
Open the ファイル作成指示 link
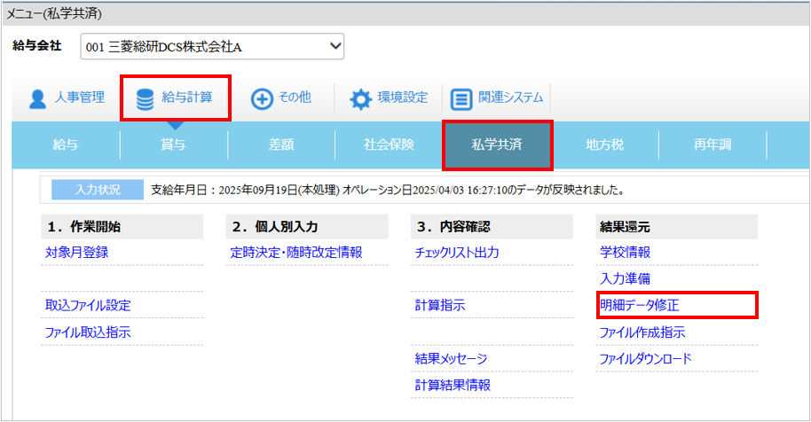642,332
